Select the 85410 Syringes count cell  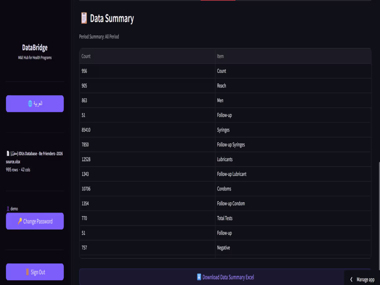tap(147, 130)
